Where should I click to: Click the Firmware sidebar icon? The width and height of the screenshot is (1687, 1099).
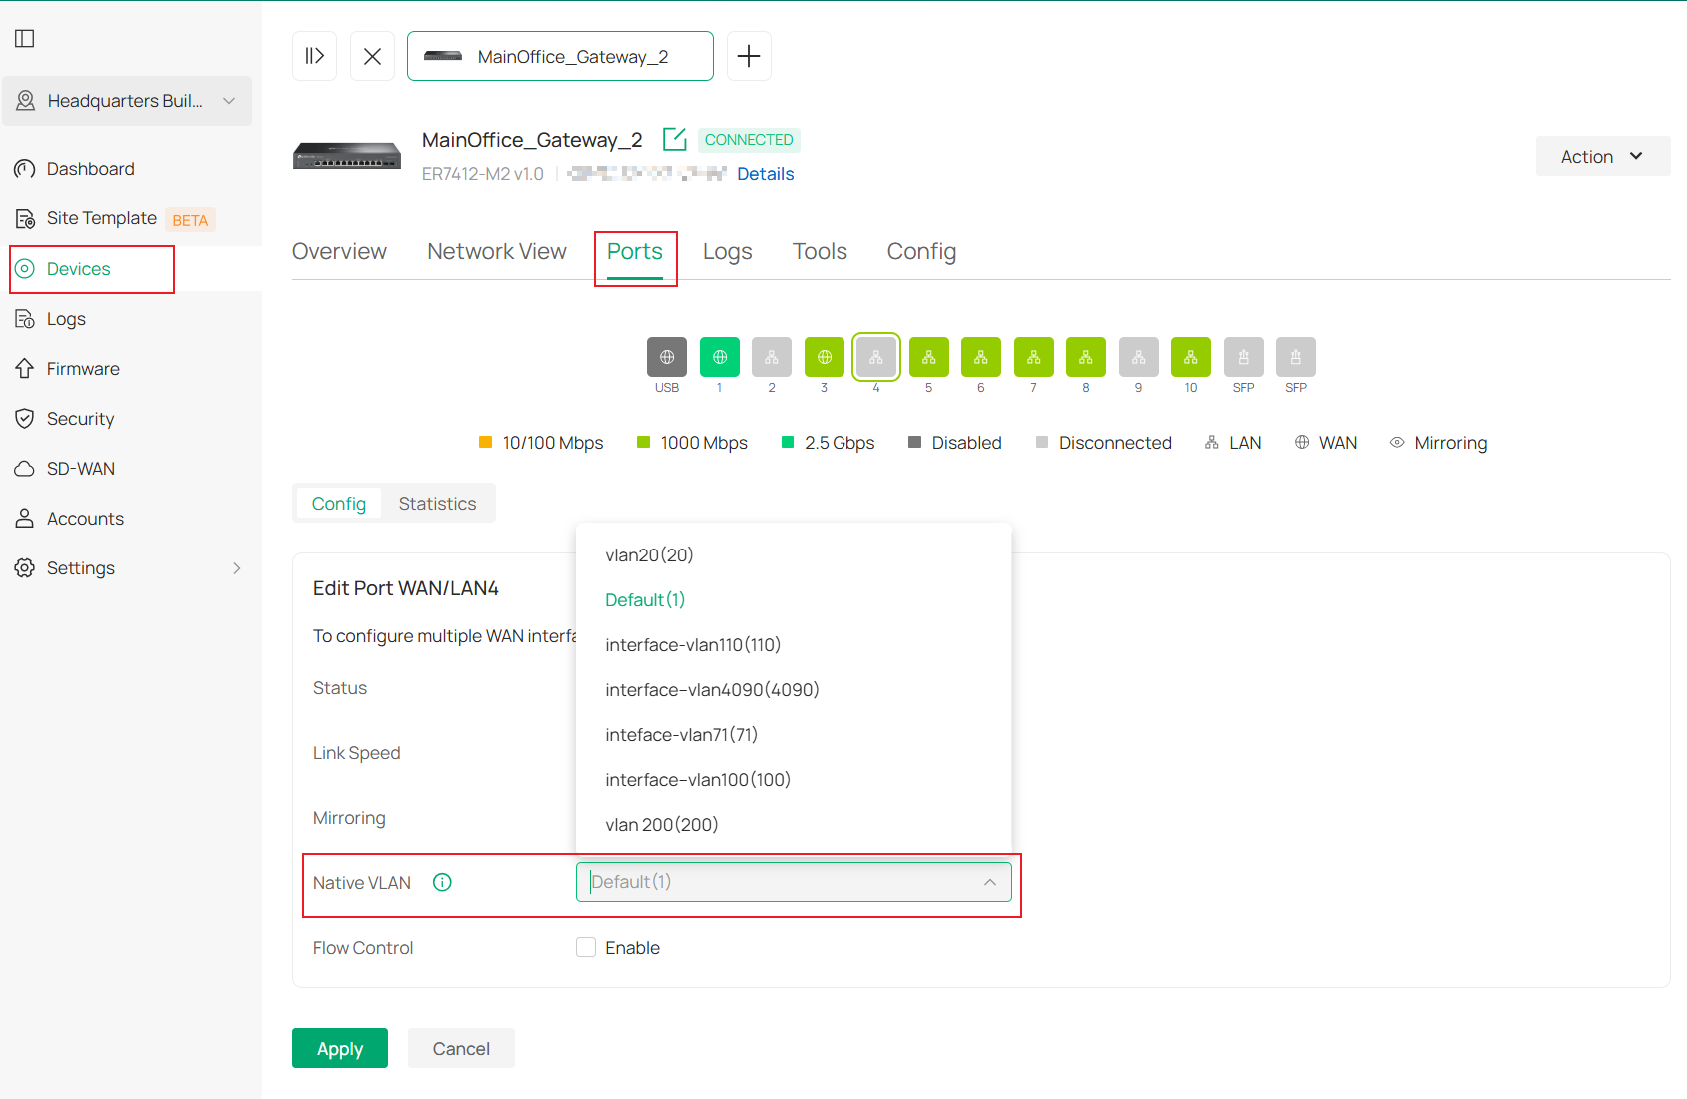point(25,368)
